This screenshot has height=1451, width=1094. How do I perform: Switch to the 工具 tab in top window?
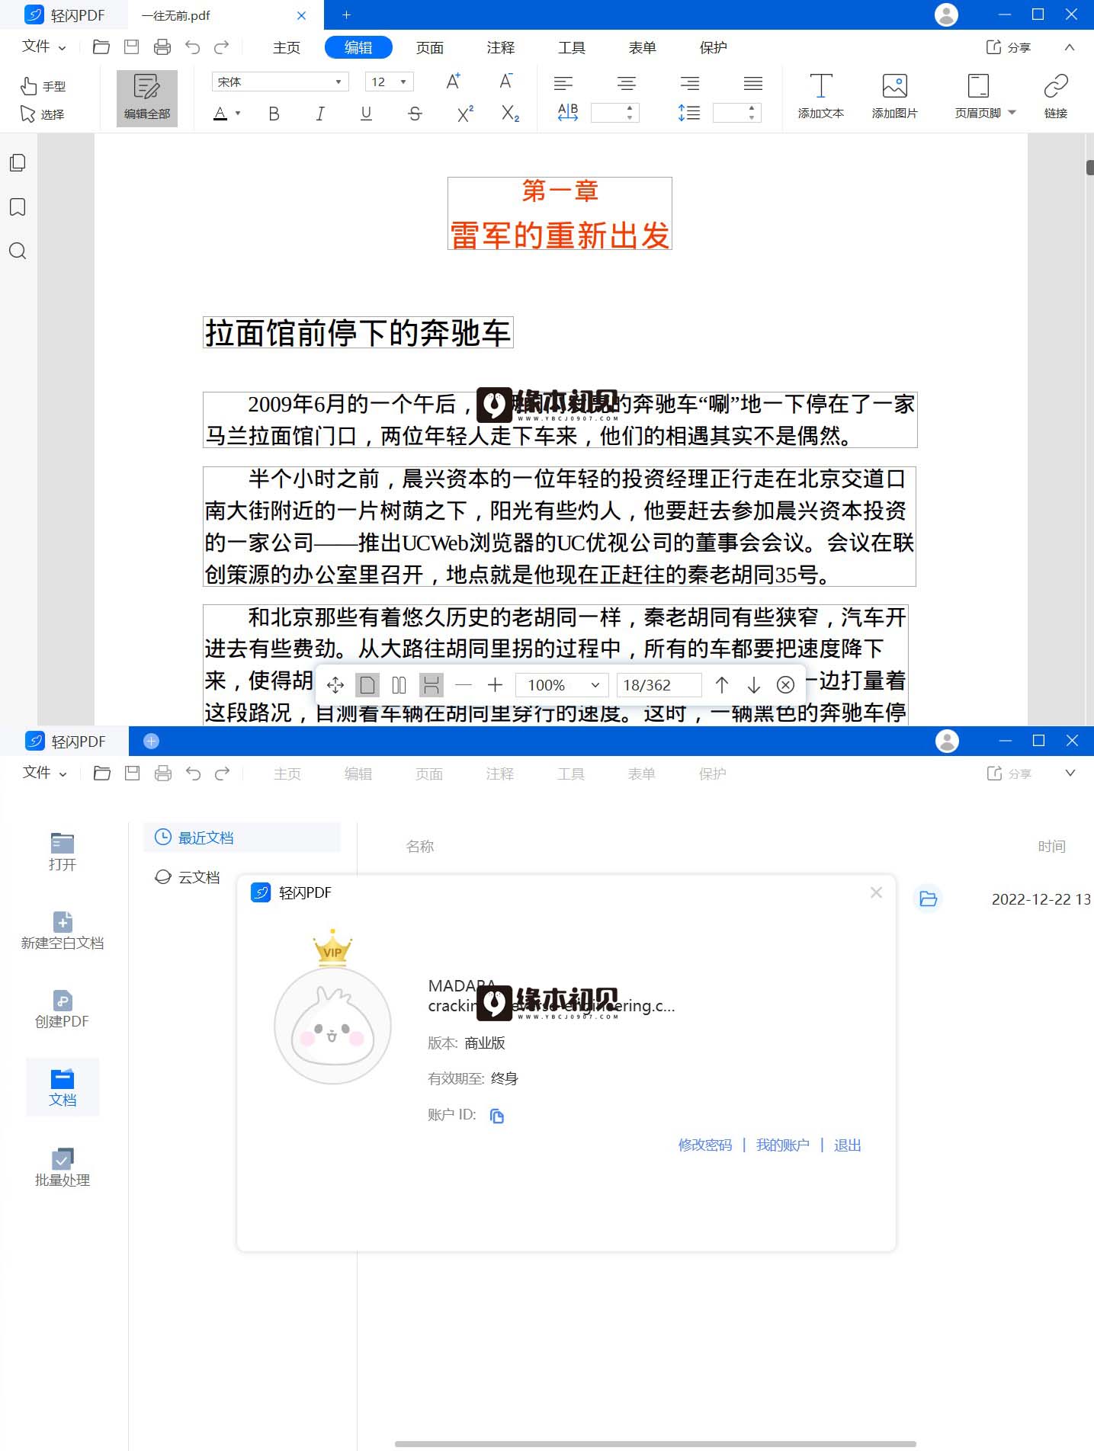[572, 47]
